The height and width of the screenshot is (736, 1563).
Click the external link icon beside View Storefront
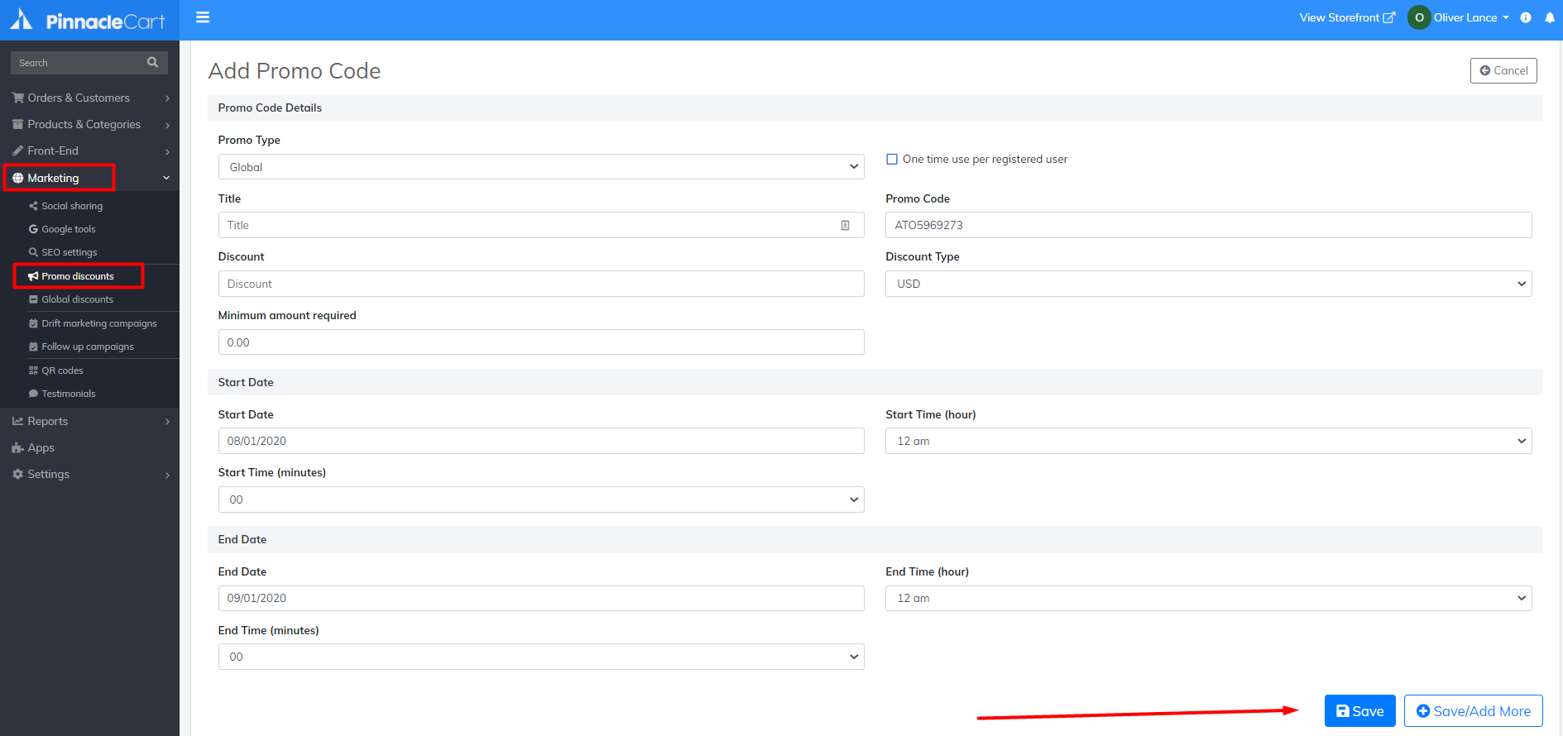click(x=1389, y=17)
